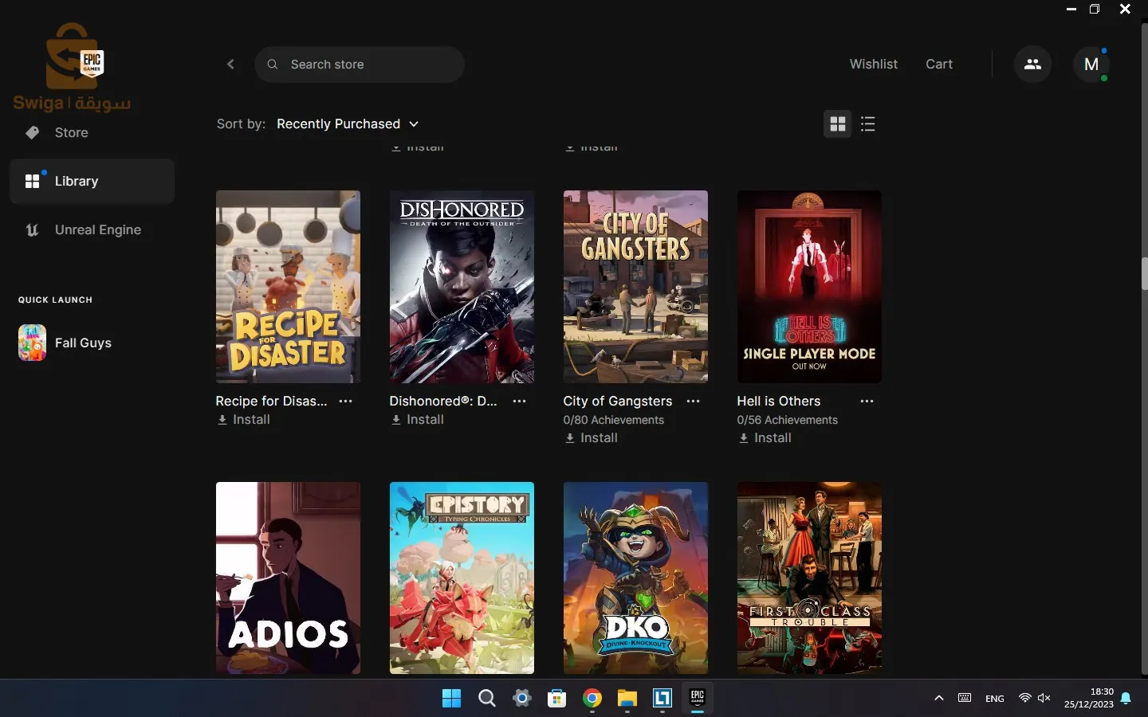Install Dishonored Death of the Outsider

pyautogui.click(x=418, y=420)
